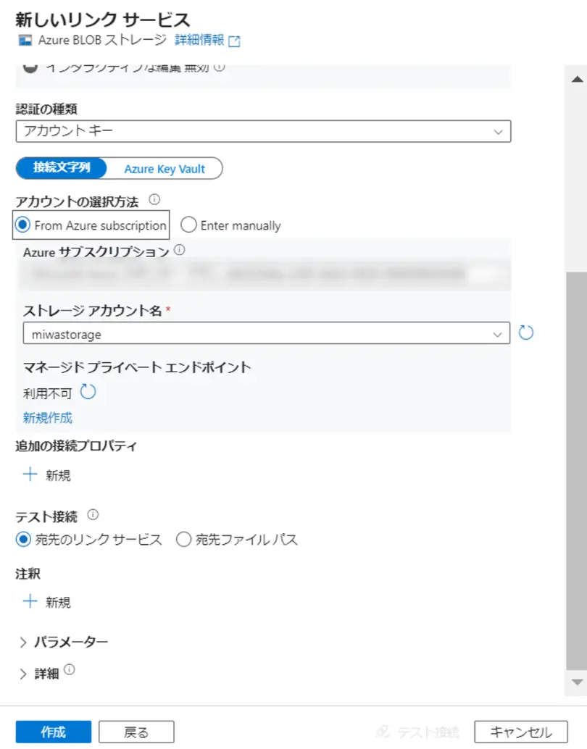Click 利用不可 status text

click(47, 393)
